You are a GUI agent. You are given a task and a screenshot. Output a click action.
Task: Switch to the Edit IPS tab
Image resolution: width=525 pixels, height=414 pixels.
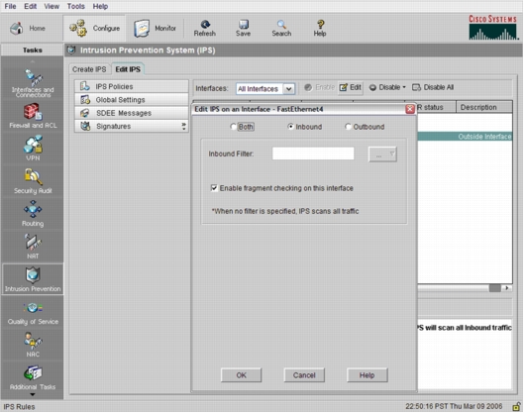(128, 69)
